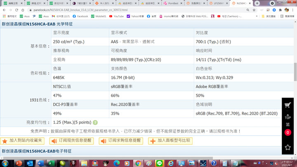Open PowerPoint from the taskbar
The width and height of the screenshot is (297, 167).
(19, 163)
